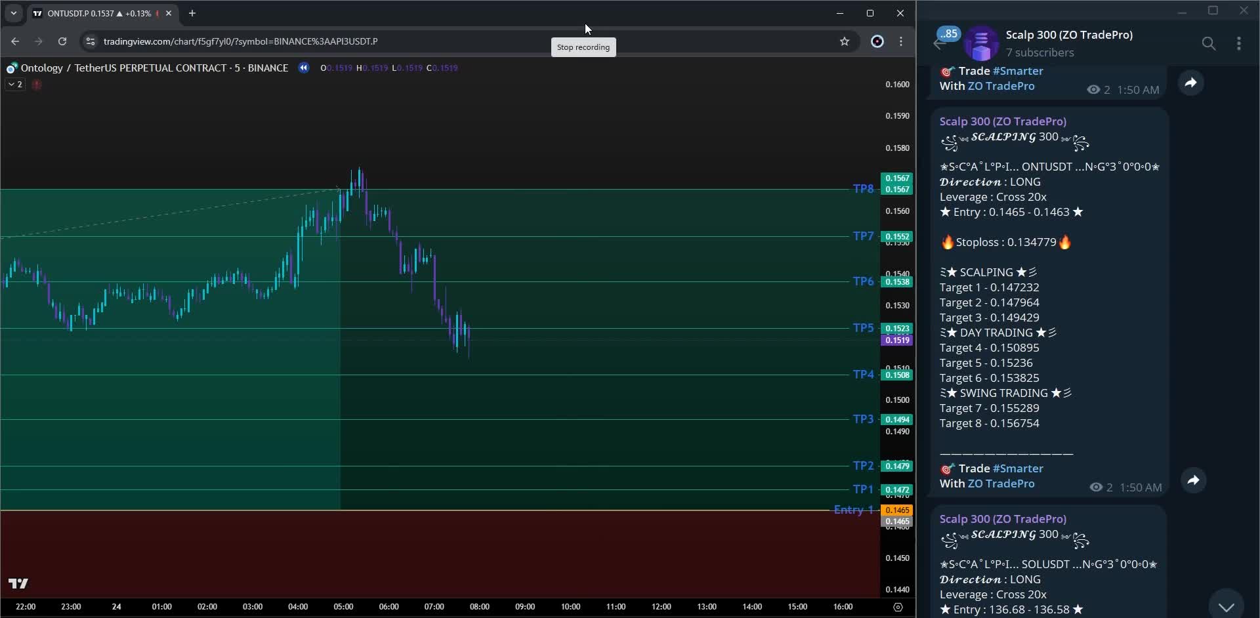This screenshot has width=1260, height=618.
Task: View site information icon in address bar
Action: coord(91,41)
